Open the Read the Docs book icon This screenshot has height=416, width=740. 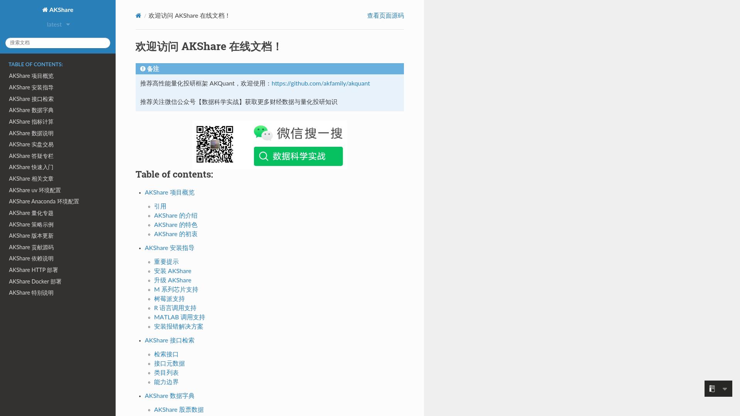pos(712,389)
